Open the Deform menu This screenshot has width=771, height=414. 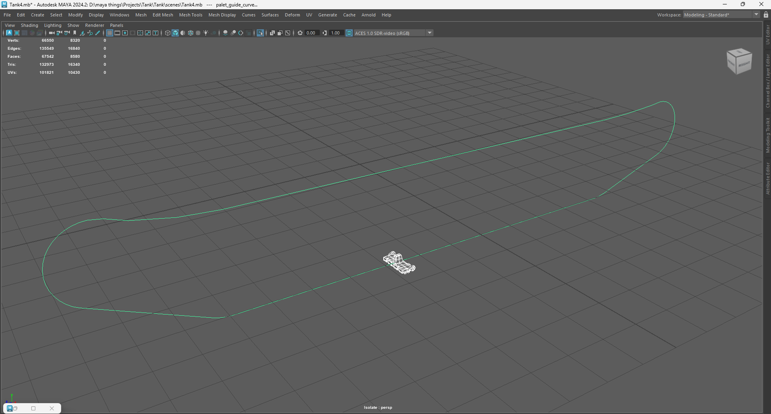pos(292,15)
